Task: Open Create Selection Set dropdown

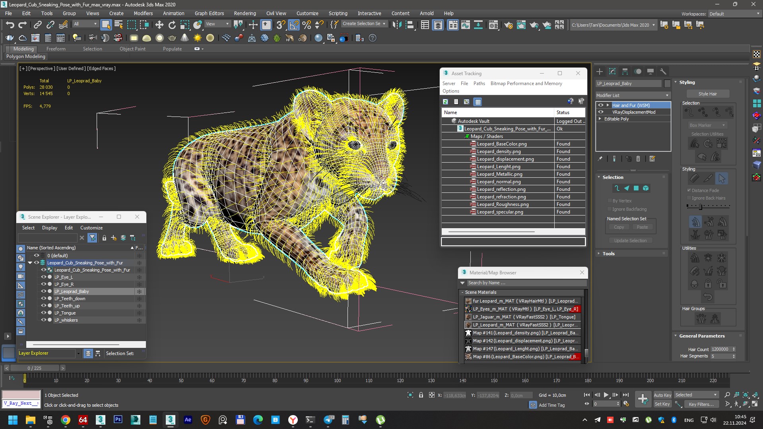Action: point(364,24)
